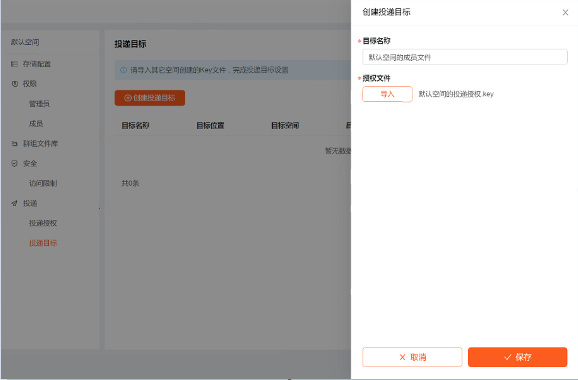
Task: Click the 创建投递目标 create button
Action: coord(150,98)
